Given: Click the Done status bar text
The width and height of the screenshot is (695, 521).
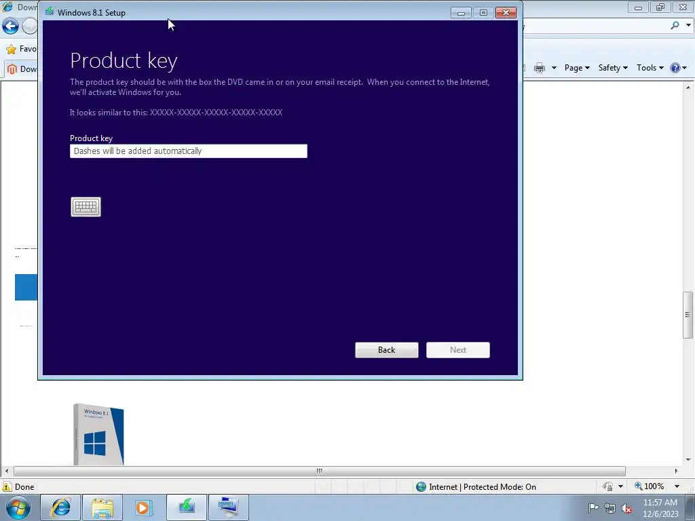Looking at the screenshot, I should coord(24,487).
